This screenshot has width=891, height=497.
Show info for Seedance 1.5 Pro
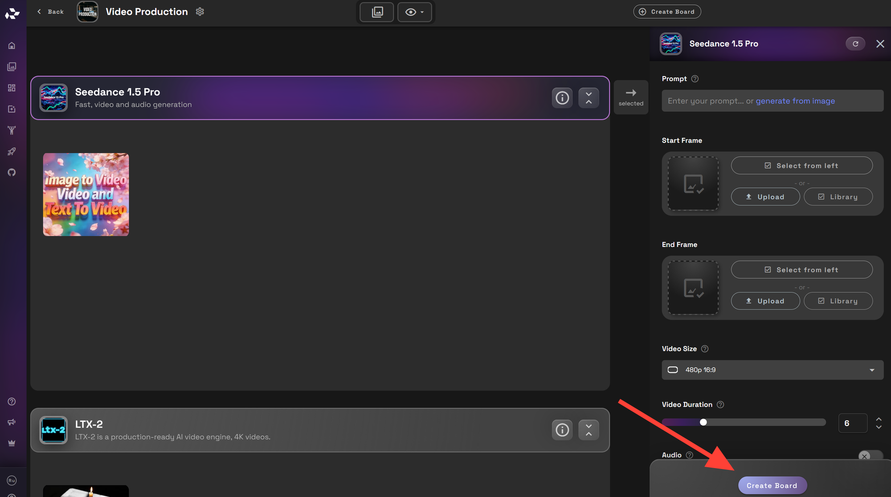(562, 98)
